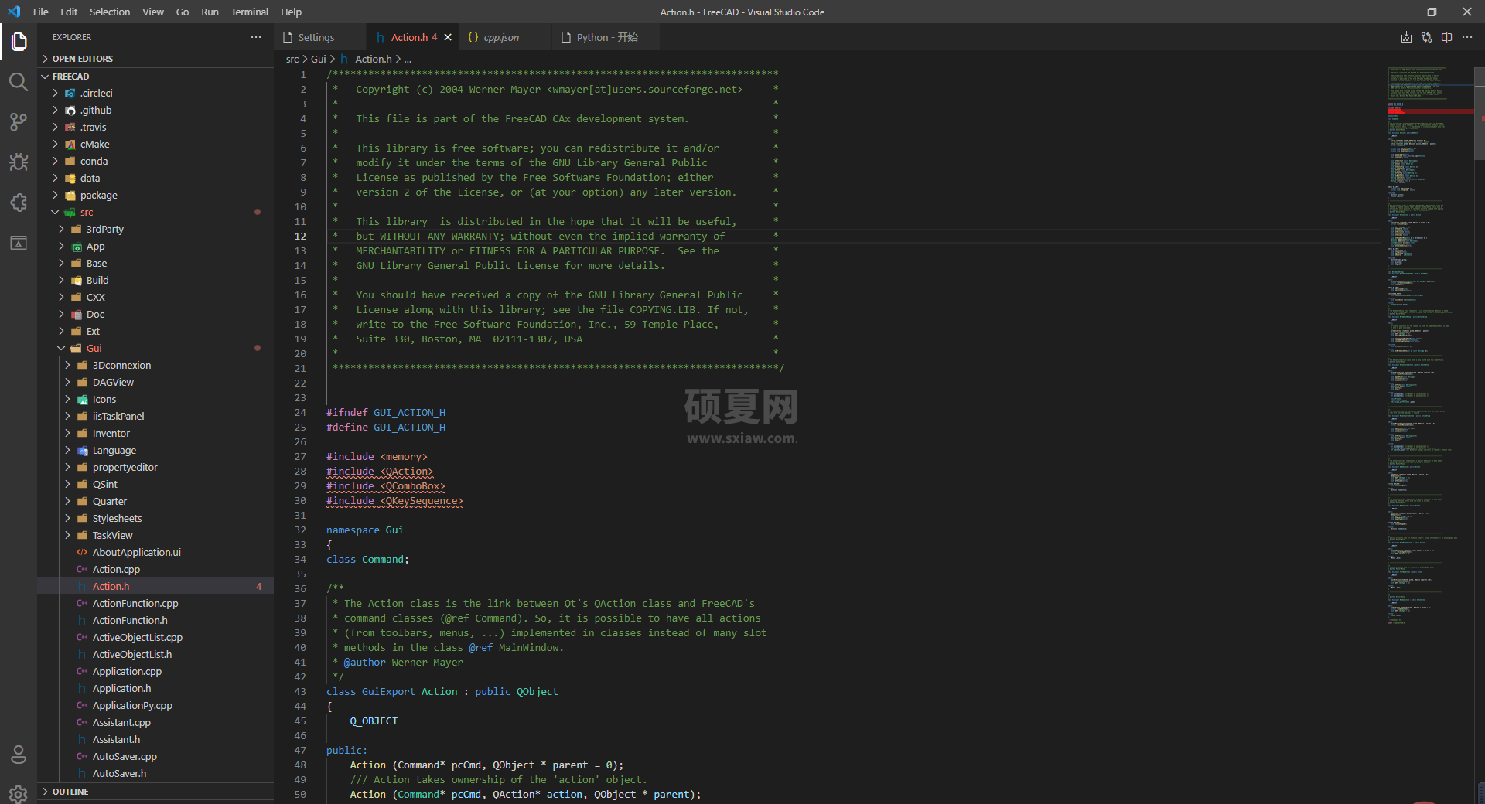Open the Remote Explorer icon in activity bar

coord(19,243)
